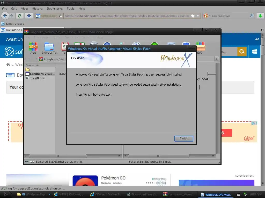Image resolution: width=265 pixels, height=198 pixels.
Task: Click the AdChoices icon on the banner
Action: [x=253, y=123]
